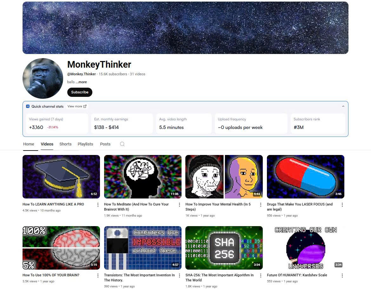Image resolution: width=371 pixels, height=289 pixels.
Task: Subscribe to the MonkeyThinker channel
Action: [80, 92]
